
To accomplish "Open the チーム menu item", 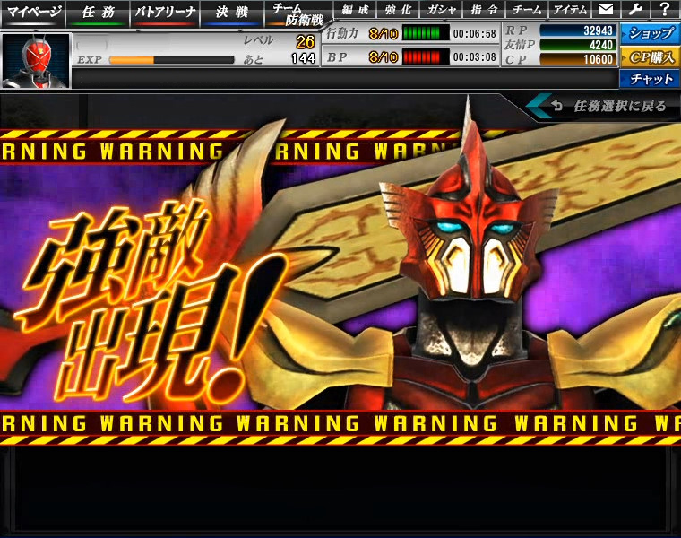I will [x=527, y=10].
